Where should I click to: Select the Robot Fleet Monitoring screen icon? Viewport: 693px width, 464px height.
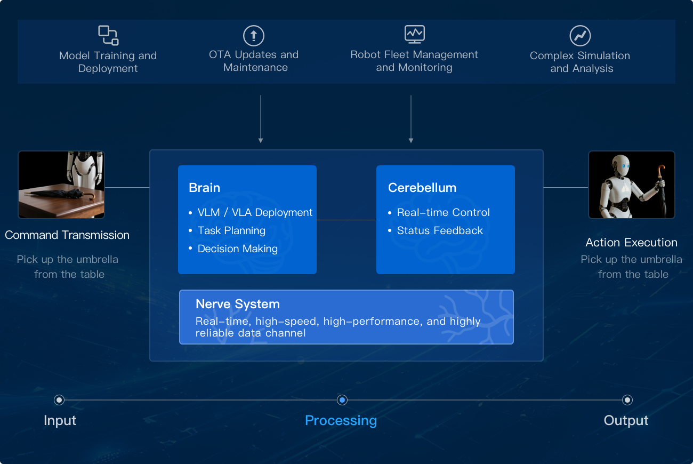[414, 34]
